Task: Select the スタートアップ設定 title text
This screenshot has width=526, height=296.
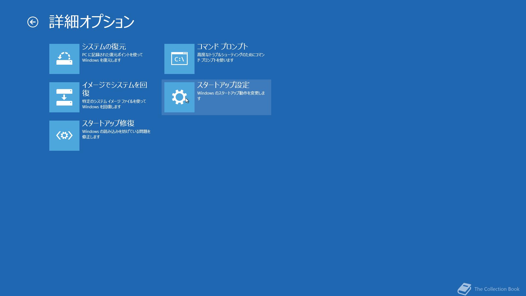Action: coord(223,85)
